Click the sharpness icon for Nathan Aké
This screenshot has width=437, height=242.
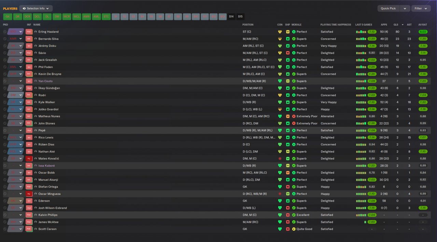[x=288, y=152]
